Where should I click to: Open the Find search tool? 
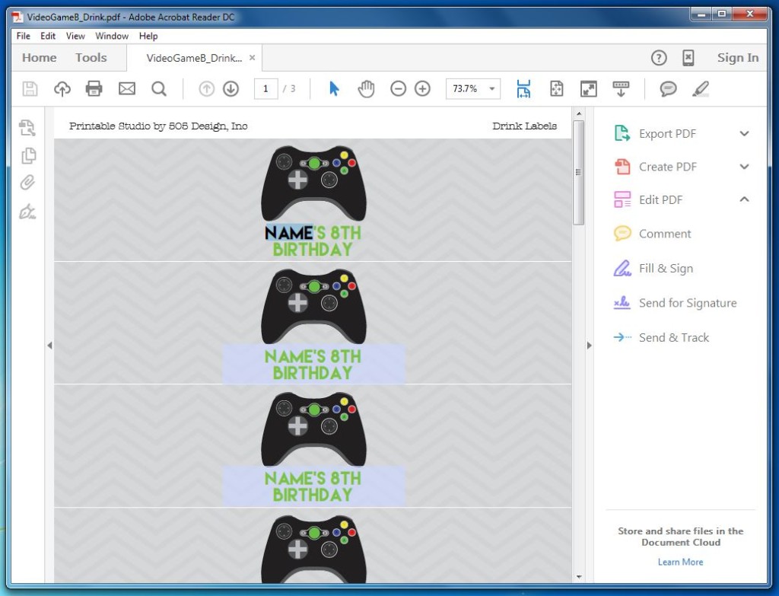click(x=159, y=88)
